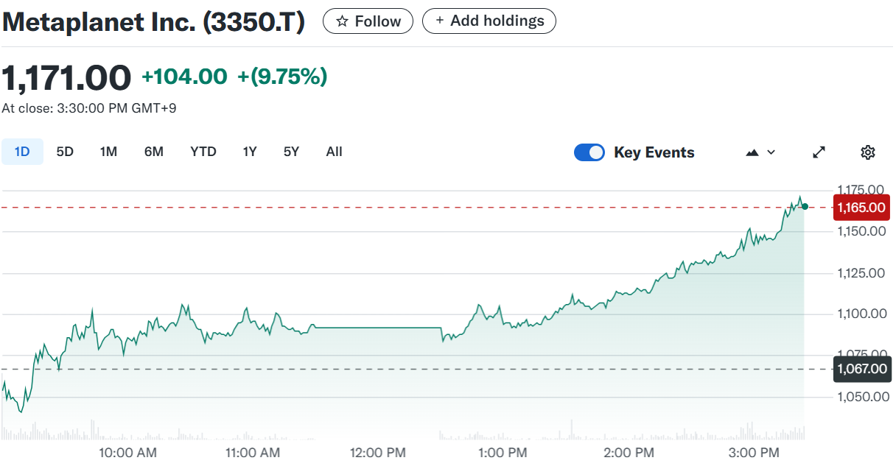Image resolution: width=896 pixels, height=466 pixels.
Task: Click the latest price dot on the chart
Action: pyautogui.click(x=805, y=208)
